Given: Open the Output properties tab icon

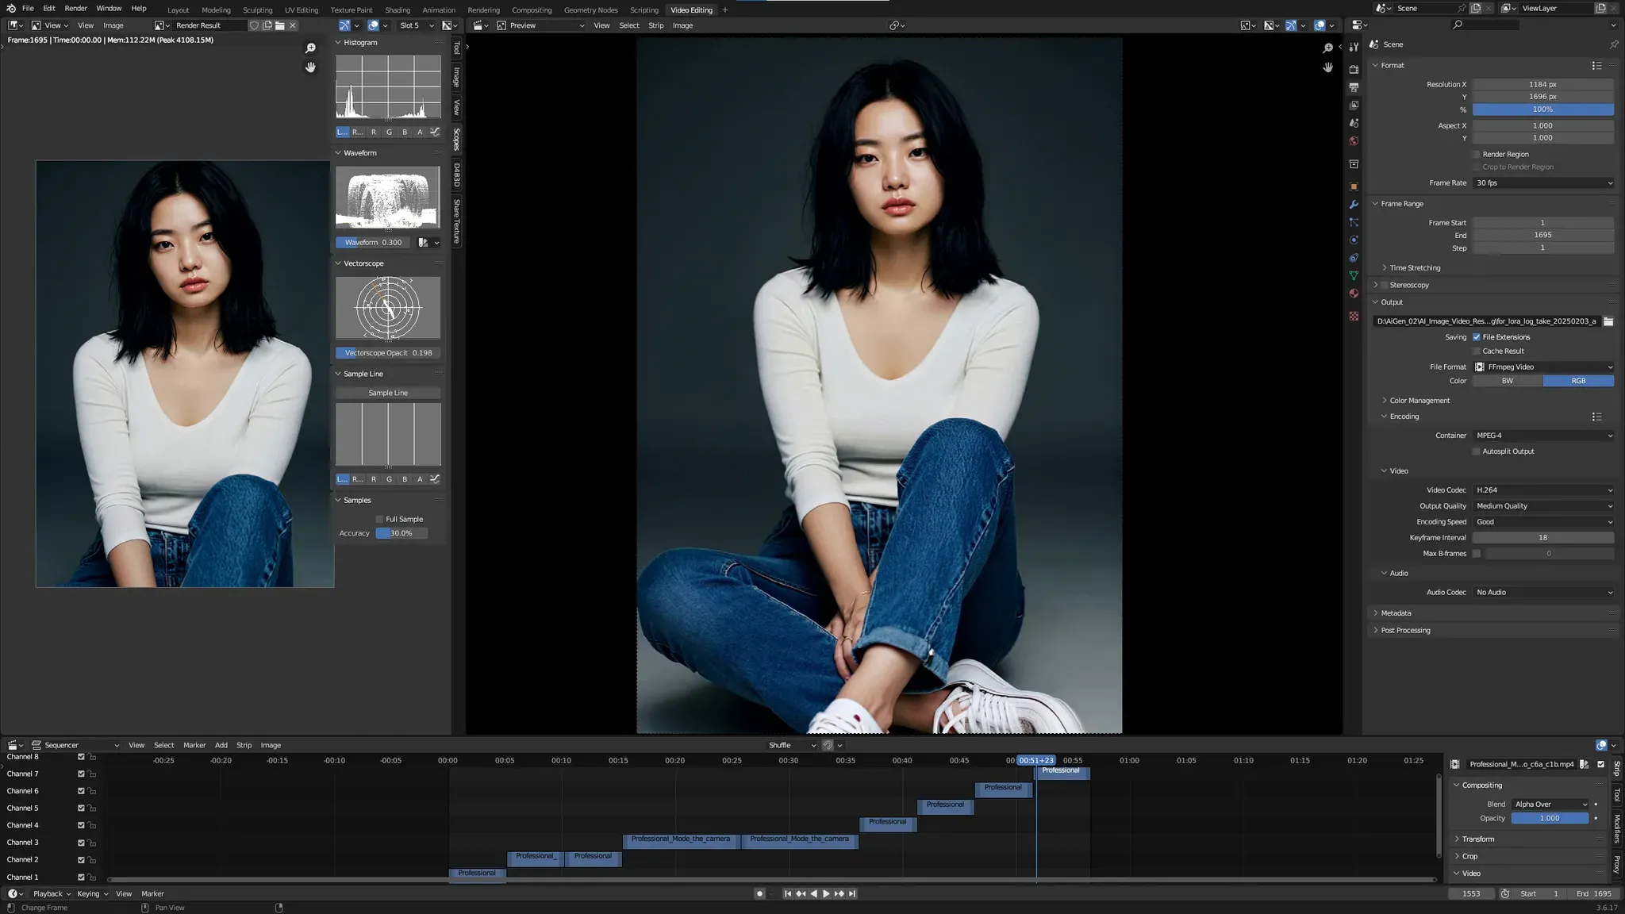Looking at the screenshot, I should coord(1354,87).
